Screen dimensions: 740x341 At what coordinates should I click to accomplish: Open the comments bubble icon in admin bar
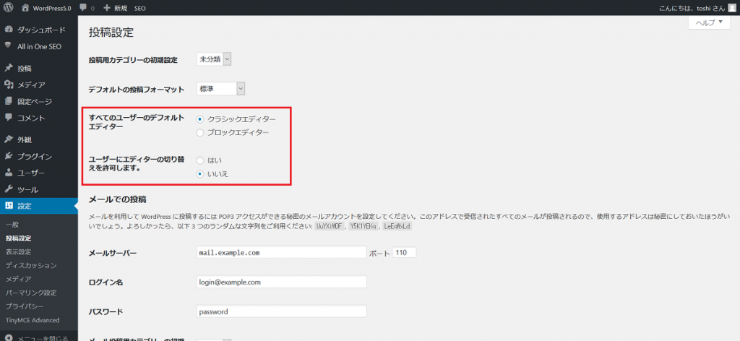click(x=82, y=8)
